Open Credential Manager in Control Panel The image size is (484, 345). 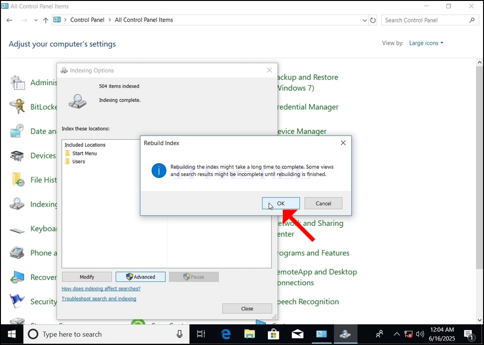coord(308,107)
